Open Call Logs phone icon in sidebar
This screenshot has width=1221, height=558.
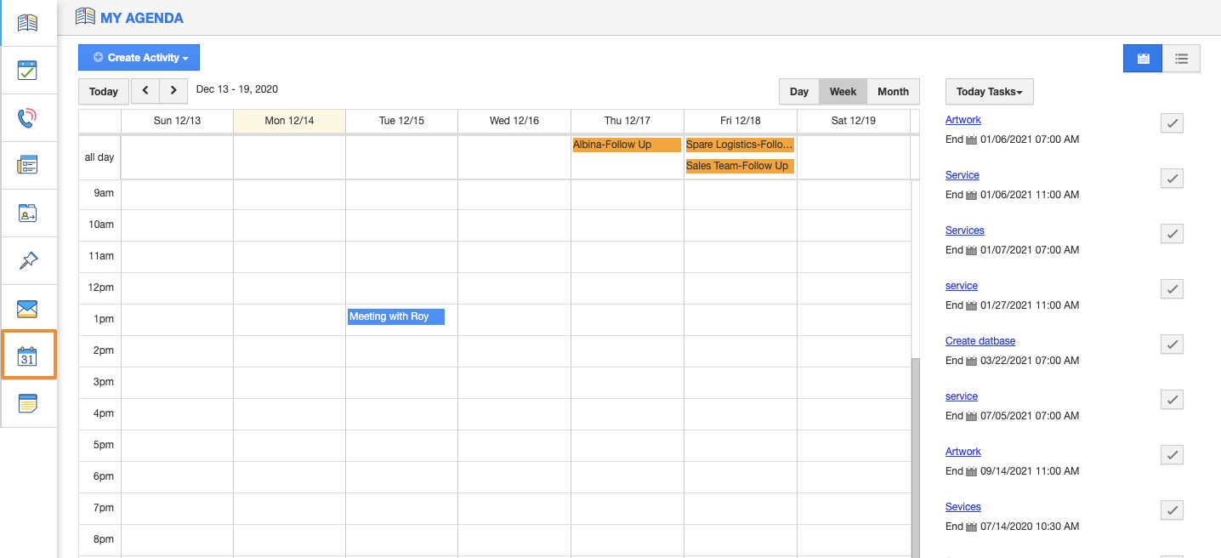pyautogui.click(x=28, y=117)
